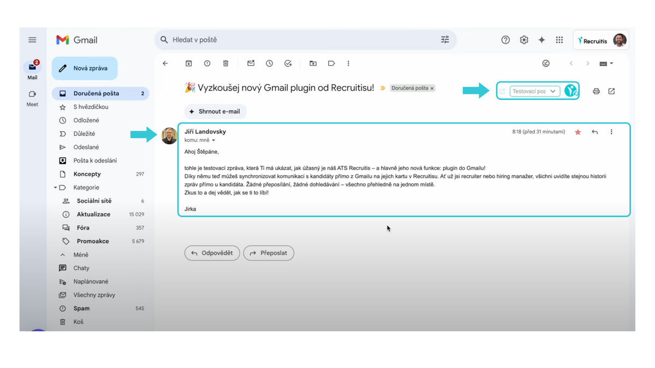
Task: Report this message as spam
Action: (x=207, y=63)
